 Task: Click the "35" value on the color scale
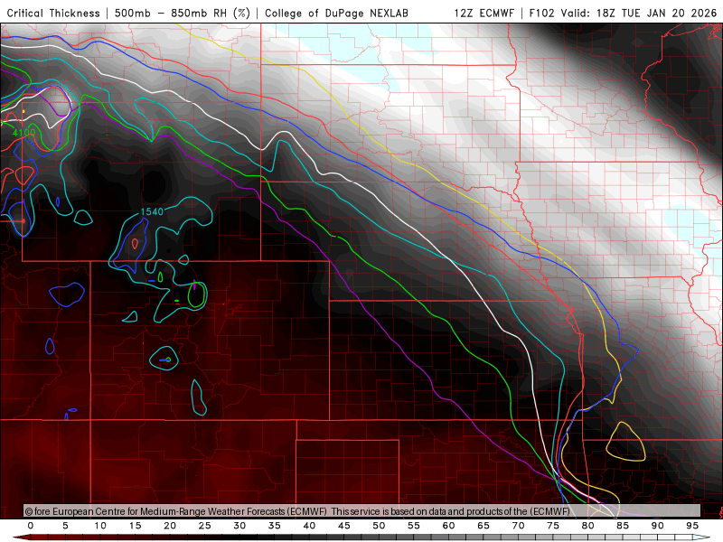pyautogui.click(x=275, y=526)
